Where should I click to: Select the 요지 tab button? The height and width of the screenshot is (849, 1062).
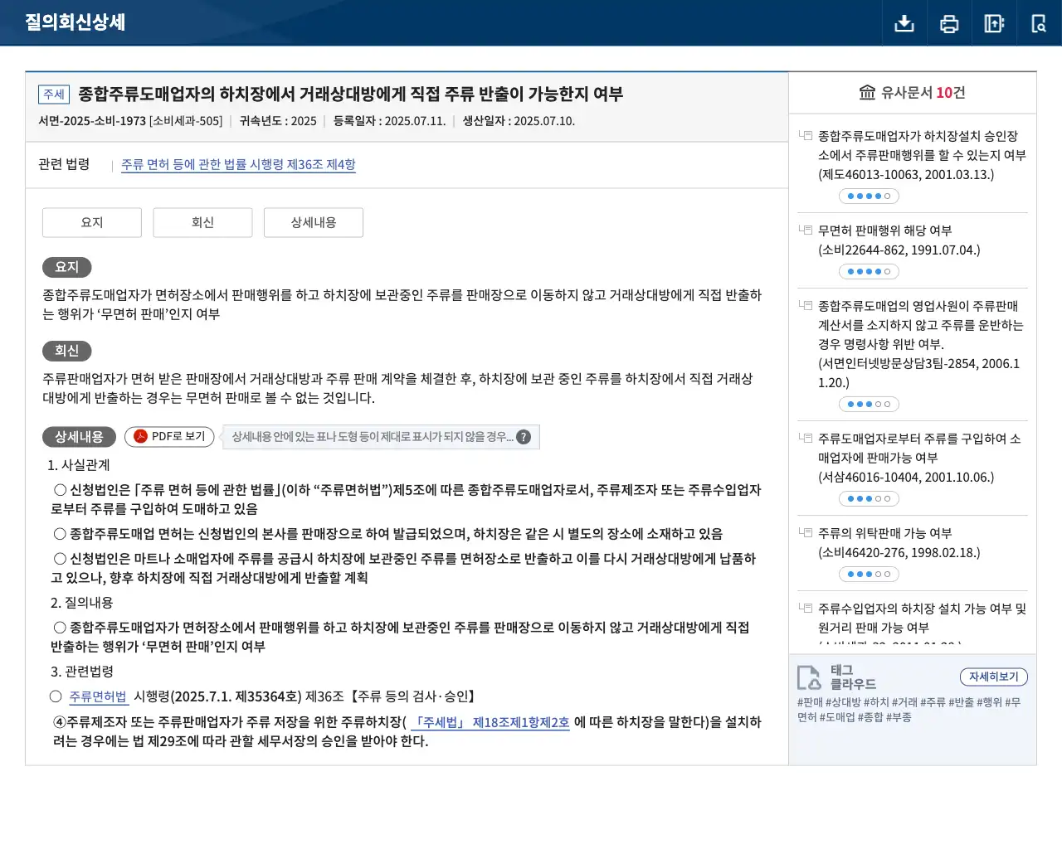92,222
